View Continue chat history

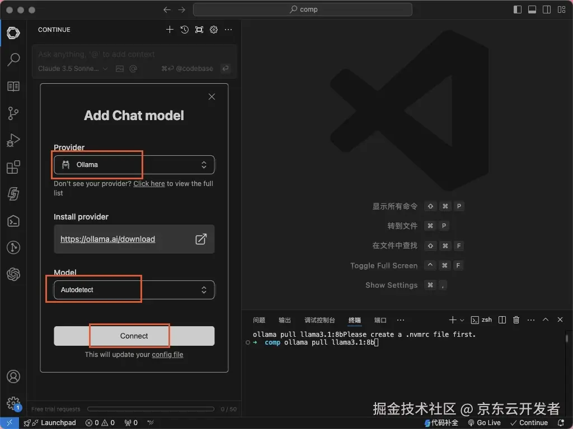(184, 30)
